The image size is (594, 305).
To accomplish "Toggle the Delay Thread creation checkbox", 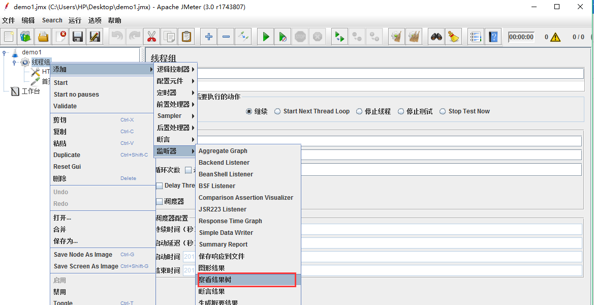I will pos(160,186).
